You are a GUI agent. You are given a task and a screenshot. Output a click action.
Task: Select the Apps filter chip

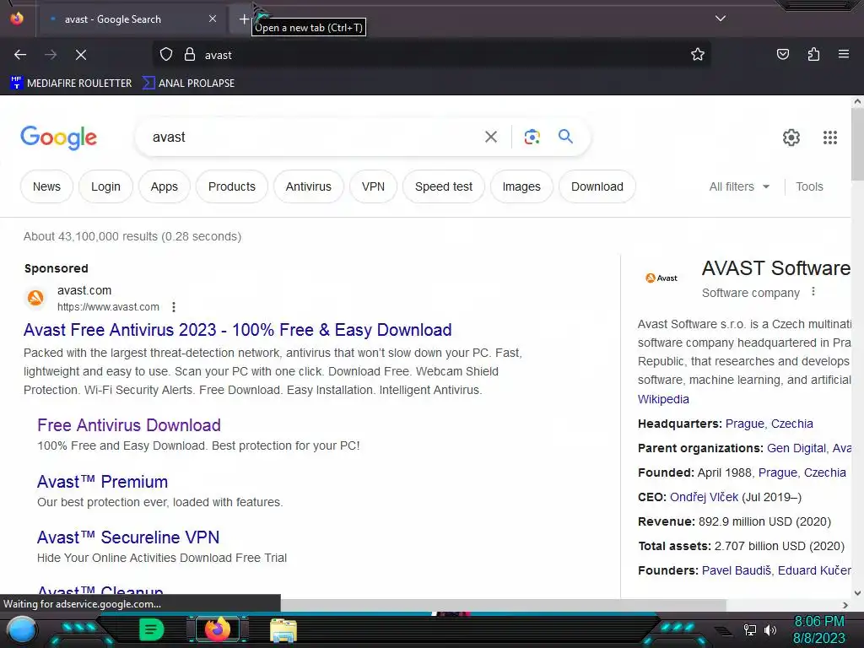165,186
